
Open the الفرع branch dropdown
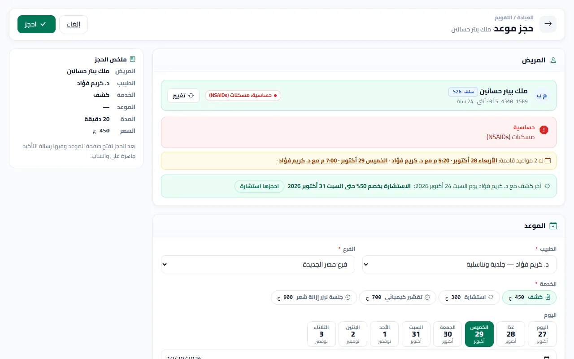click(x=258, y=264)
